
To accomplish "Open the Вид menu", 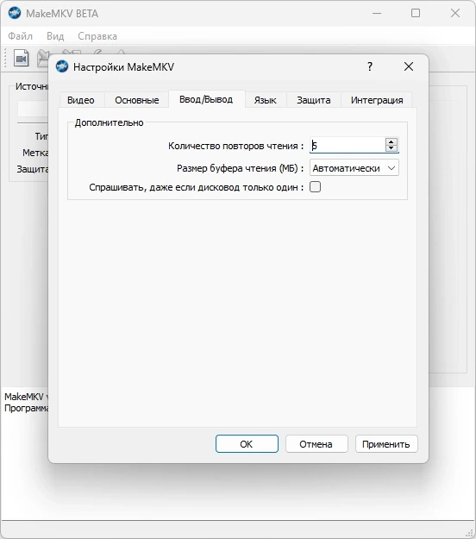I will (55, 36).
